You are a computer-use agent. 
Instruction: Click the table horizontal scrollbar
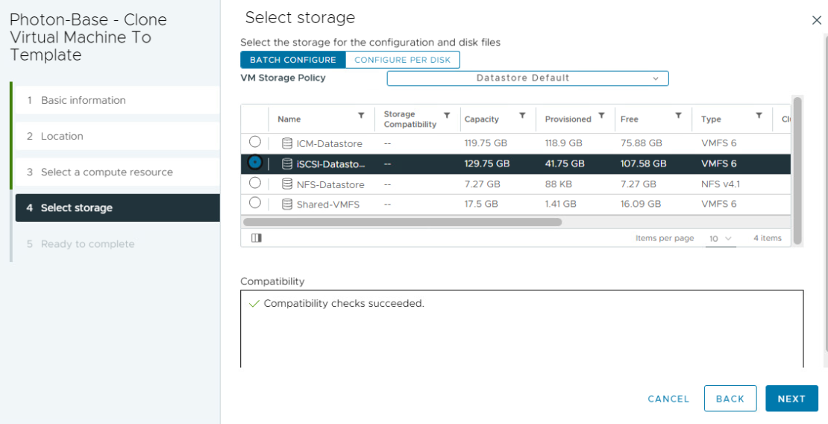pos(402,222)
